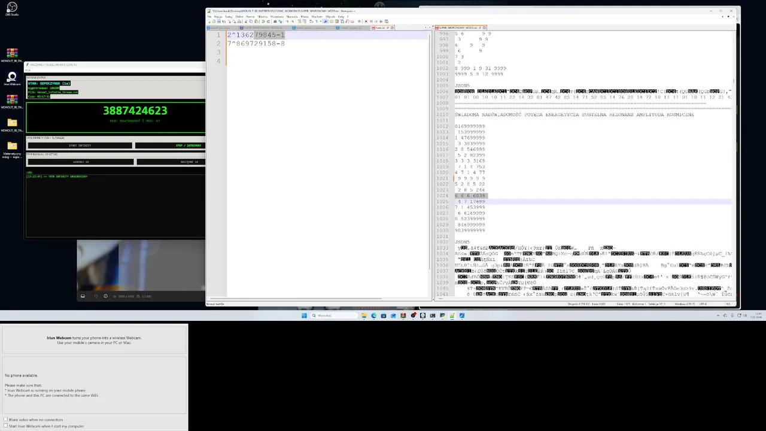Click the Windows Start button on taskbar
Image resolution: width=766 pixels, height=431 pixels.
point(304,315)
